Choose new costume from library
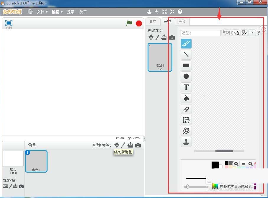268x198 pixels. pyautogui.click(x=151, y=37)
